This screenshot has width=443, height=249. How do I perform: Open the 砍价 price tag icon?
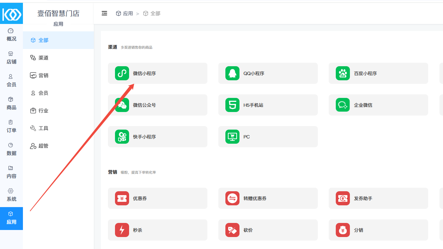click(x=232, y=230)
